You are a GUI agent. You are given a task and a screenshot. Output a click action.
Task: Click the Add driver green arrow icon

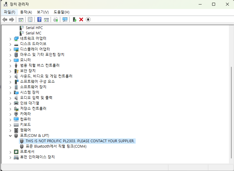click(x=75, y=19)
